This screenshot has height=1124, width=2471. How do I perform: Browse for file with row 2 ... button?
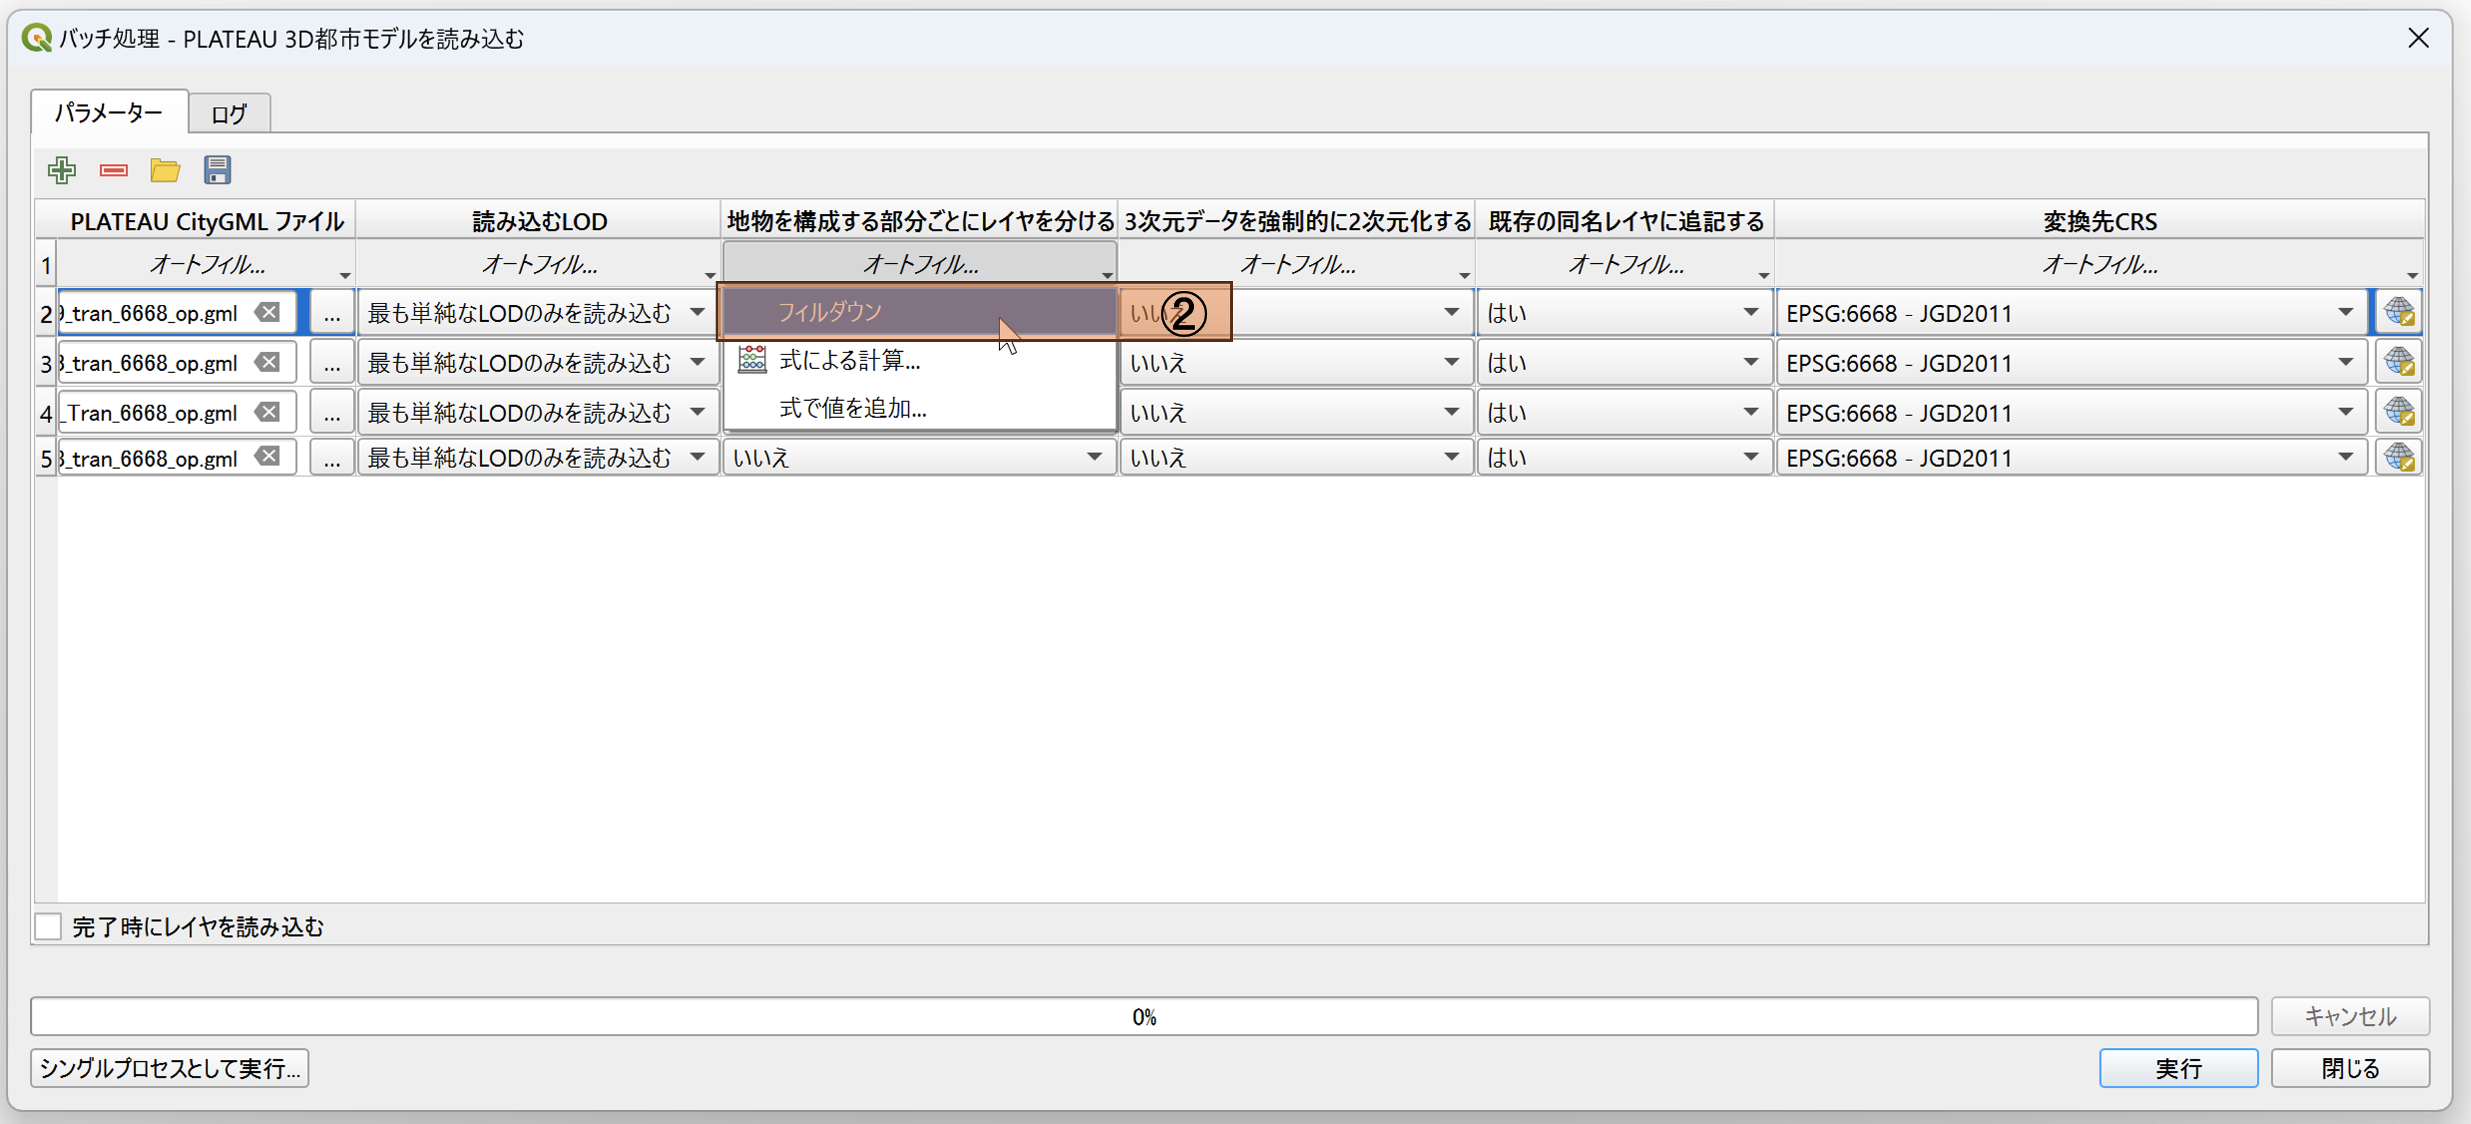(332, 313)
